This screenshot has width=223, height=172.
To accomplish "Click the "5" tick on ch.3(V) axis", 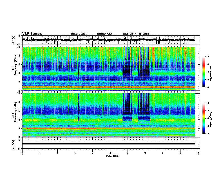I will [19, 140].
